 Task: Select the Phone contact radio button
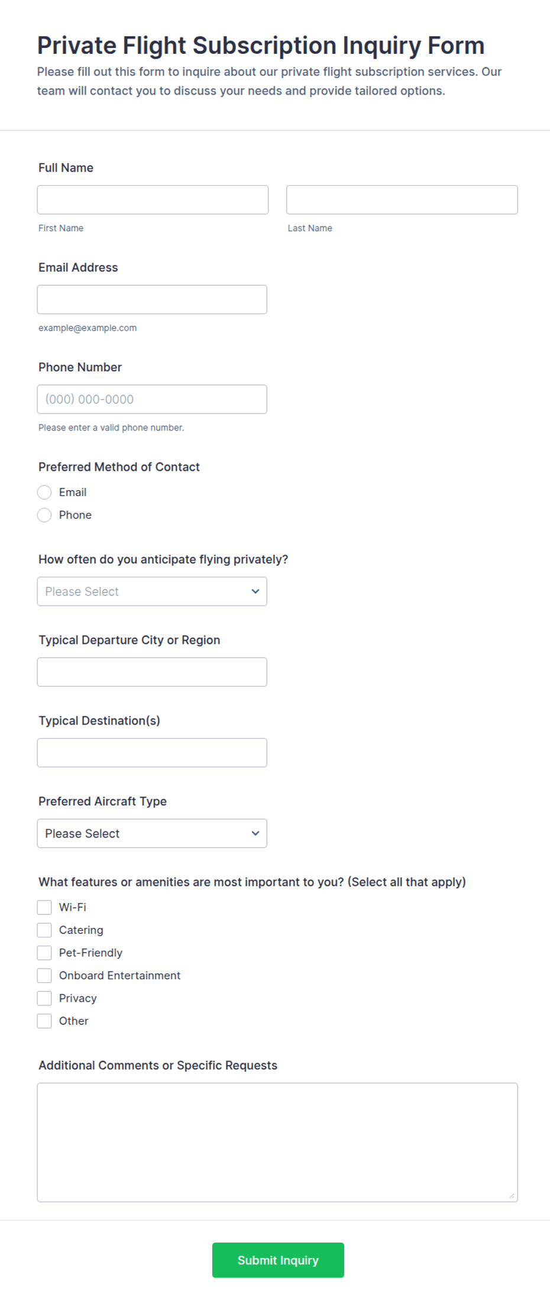44,515
